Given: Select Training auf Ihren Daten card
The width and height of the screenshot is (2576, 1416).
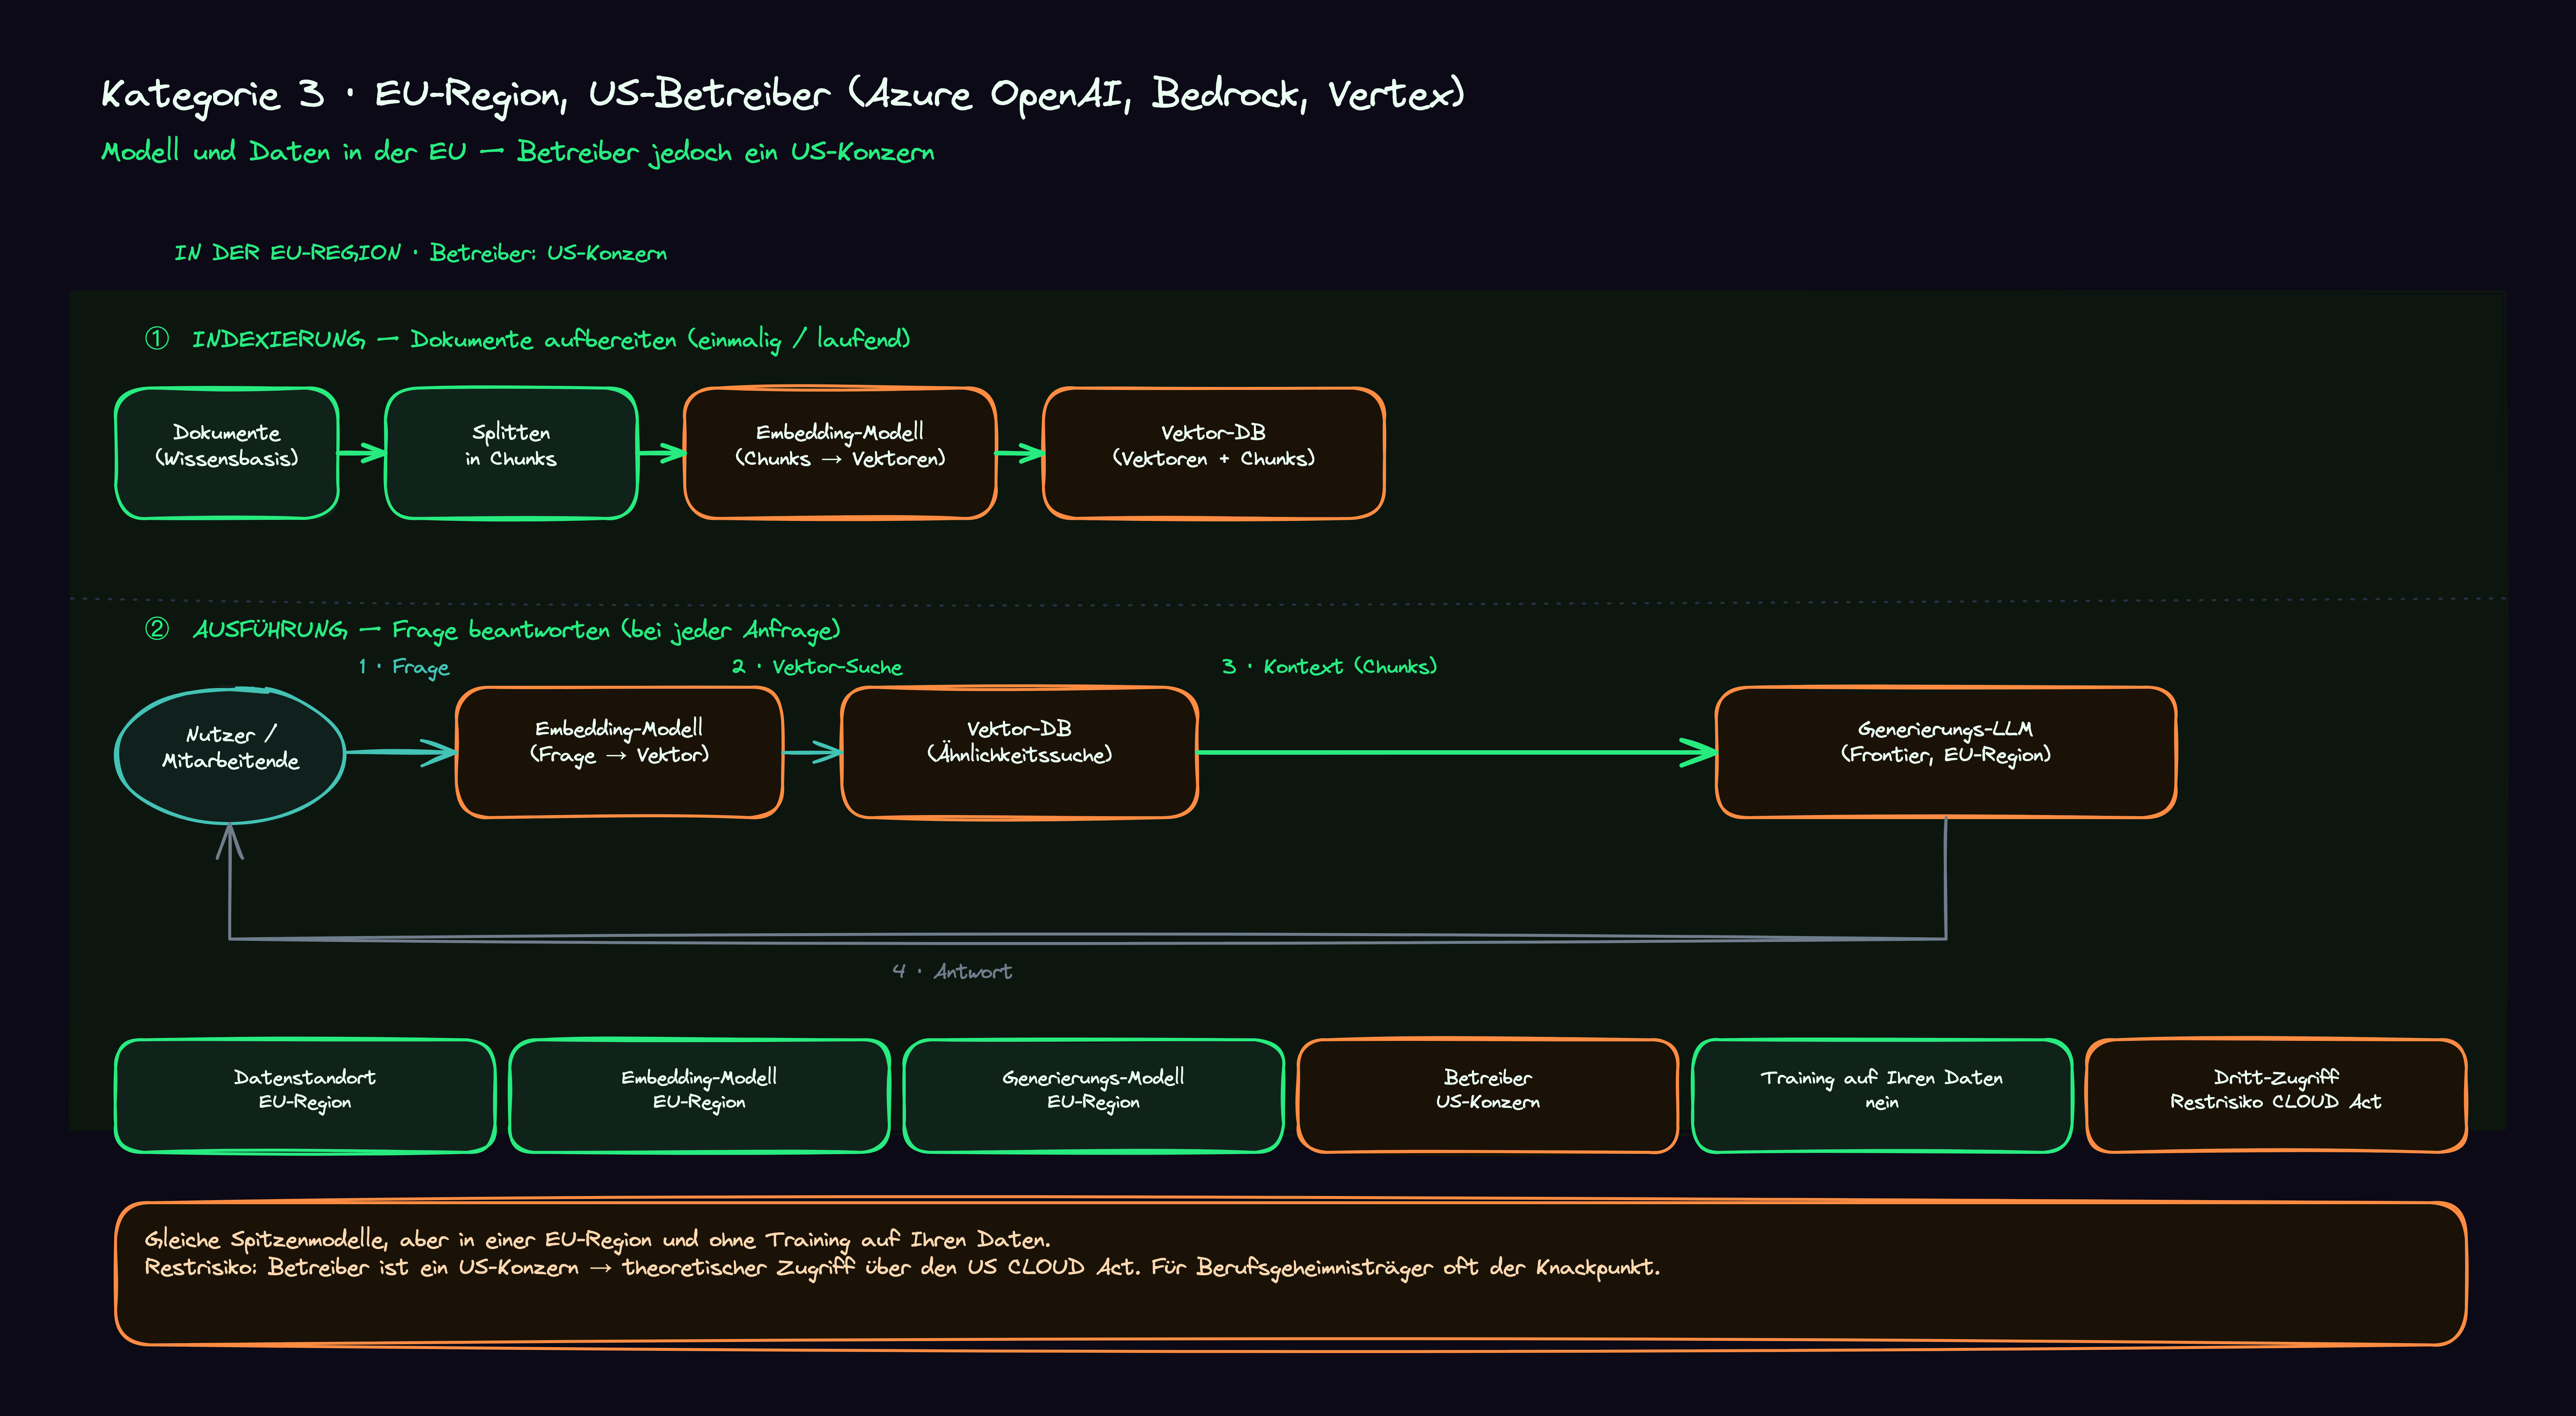Looking at the screenshot, I should [1881, 1095].
